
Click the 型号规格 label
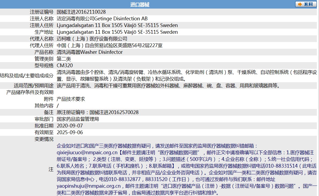[x=44, y=66]
